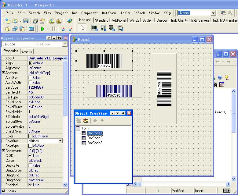238x195 pixels.
Task: Select second barcode component in Han-soft palette
Action: (x=103, y=28)
